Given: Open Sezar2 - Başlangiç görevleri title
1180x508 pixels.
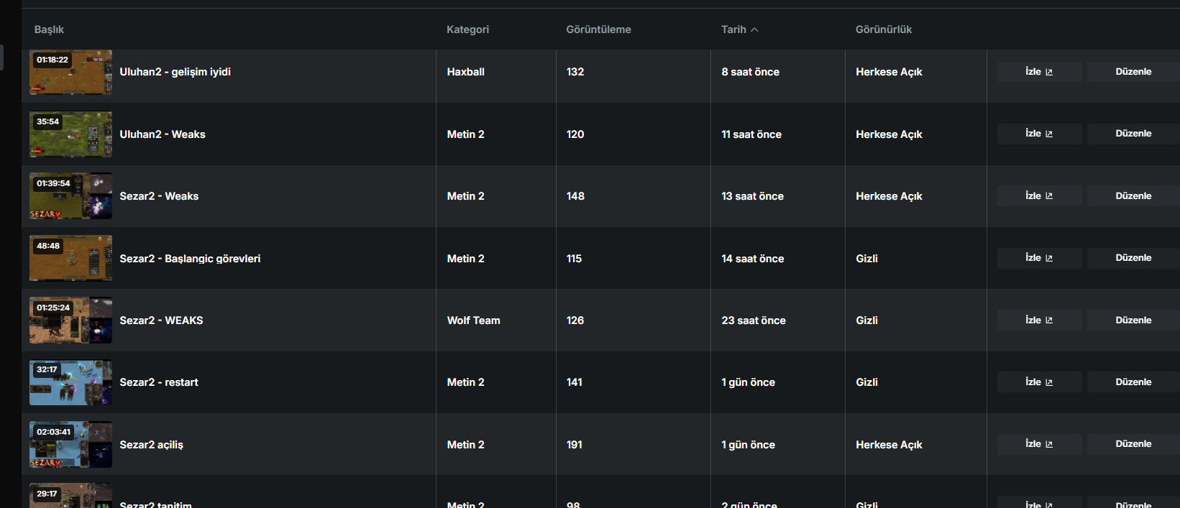Looking at the screenshot, I should point(190,259).
